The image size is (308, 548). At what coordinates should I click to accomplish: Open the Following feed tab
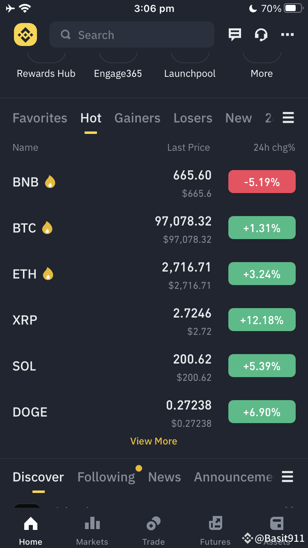tap(106, 477)
